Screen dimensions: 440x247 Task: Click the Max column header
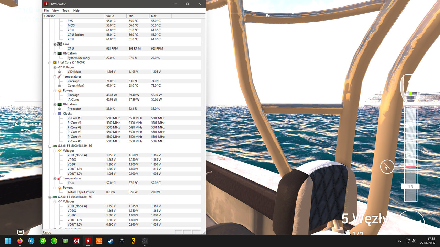(160, 16)
